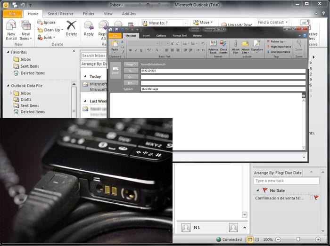Open Insert tab in message window
The height and width of the screenshot is (246, 330).
tap(146, 36)
